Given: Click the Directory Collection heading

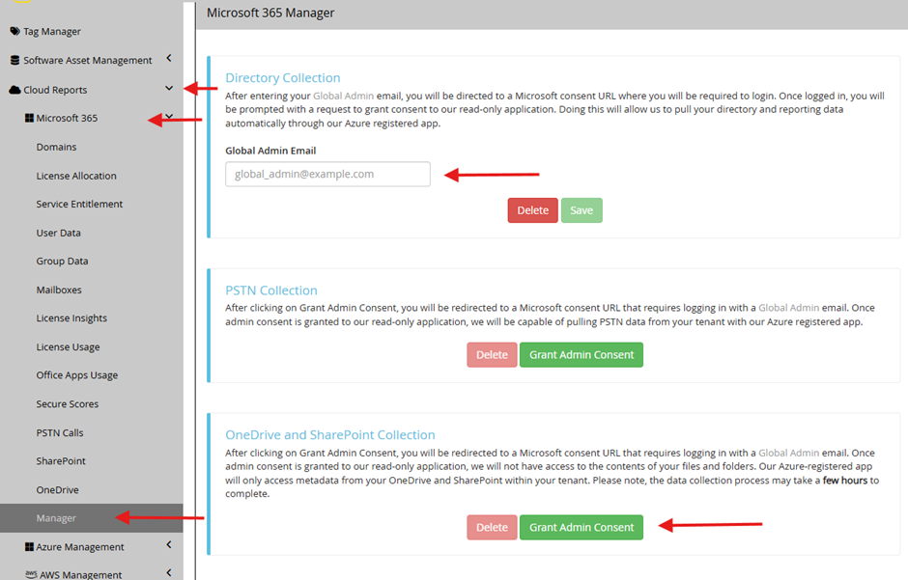Looking at the screenshot, I should click(283, 78).
